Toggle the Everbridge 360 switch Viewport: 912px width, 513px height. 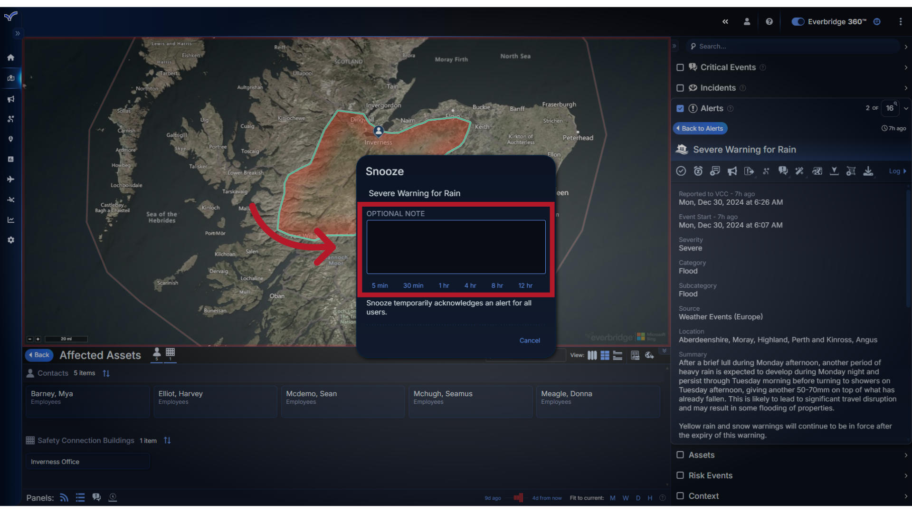798,21
